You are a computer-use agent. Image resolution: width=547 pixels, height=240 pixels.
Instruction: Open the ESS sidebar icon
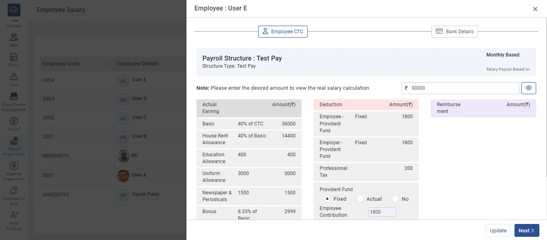tap(14, 38)
